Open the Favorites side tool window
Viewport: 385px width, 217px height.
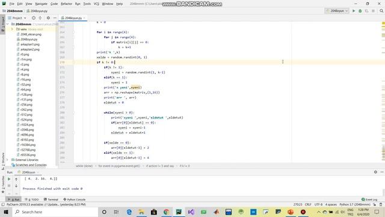click(3, 184)
